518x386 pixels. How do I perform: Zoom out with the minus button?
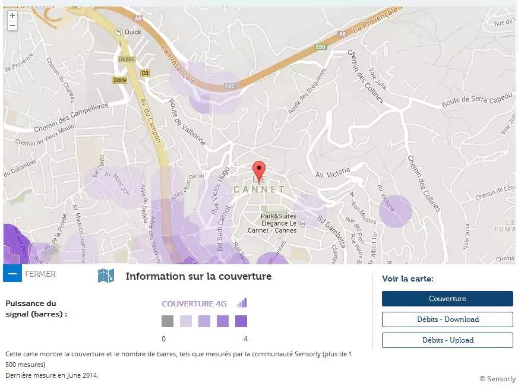(12, 26)
